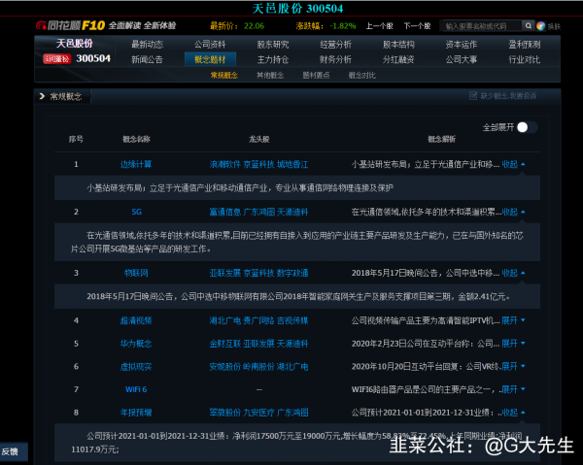Viewport: 583px width, 465px height.
Task: Select the 概念题材 tab
Action: pos(210,59)
